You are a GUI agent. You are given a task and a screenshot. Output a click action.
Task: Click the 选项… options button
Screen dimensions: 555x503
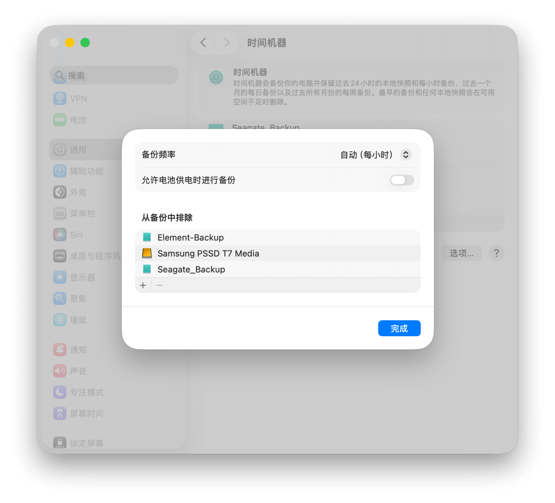point(461,253)
